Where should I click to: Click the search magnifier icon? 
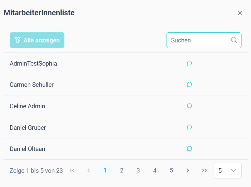(234, 40)
